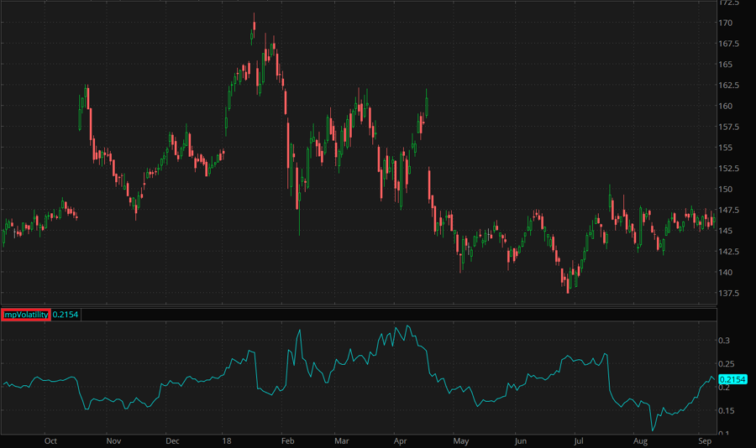
Task: Click the 170 level on price axis
Action: click(726, 23)
